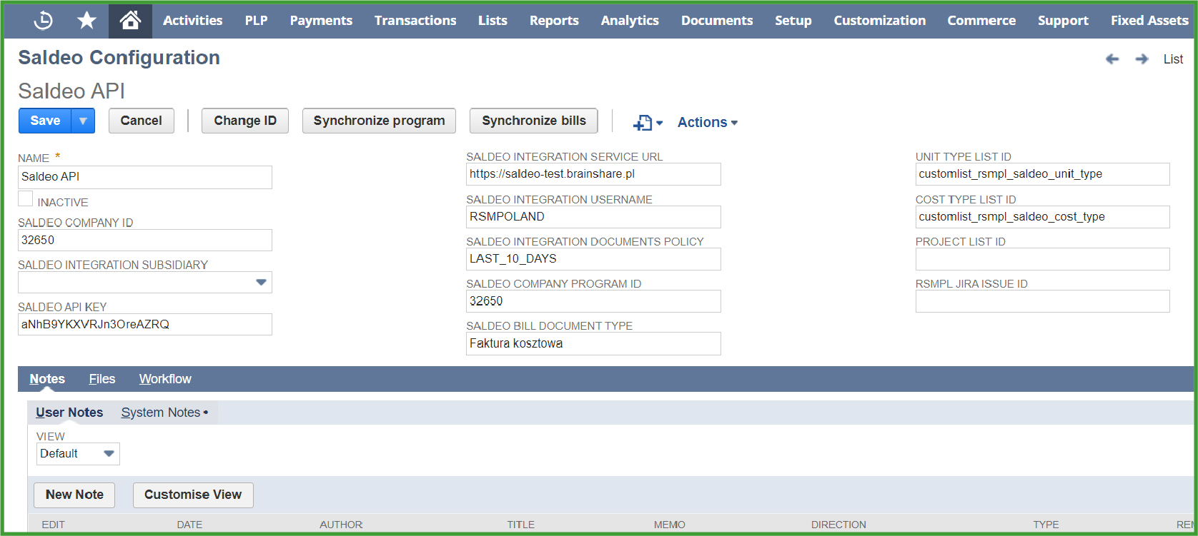Open the recent records history icon
The height and width of the screenshot is (536, 1198).
click(43, 21)
